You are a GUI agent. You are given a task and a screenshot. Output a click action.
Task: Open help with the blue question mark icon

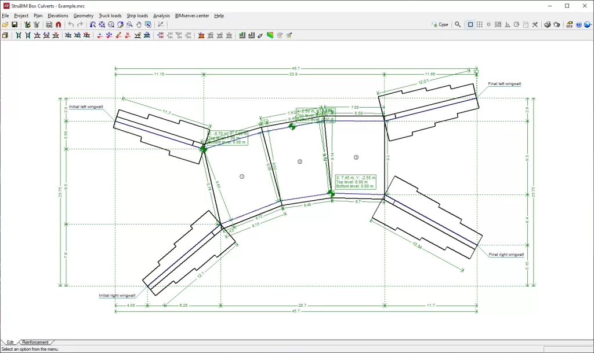tap(579, 25)
